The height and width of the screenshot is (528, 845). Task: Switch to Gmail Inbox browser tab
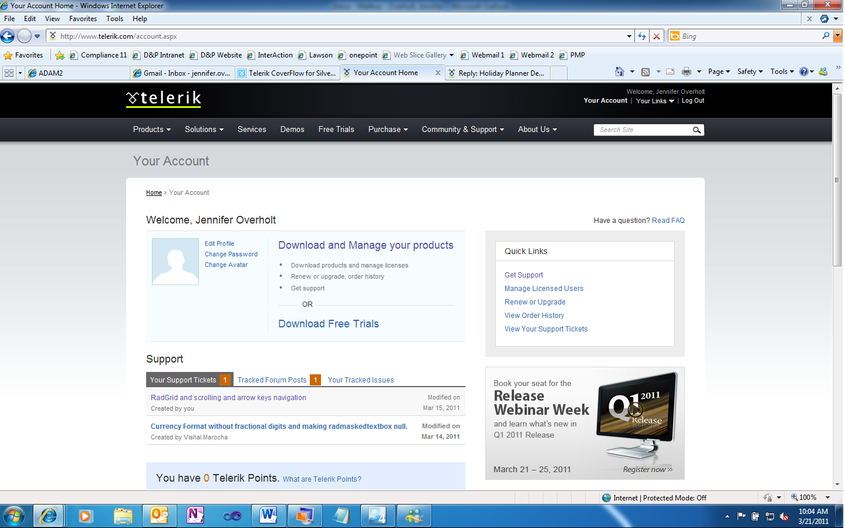[x=182, y=73]
